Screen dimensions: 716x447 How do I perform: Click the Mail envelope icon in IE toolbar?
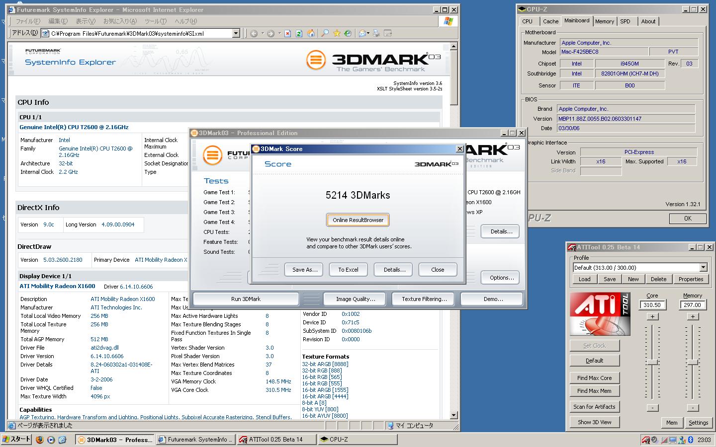click(362, 33)
